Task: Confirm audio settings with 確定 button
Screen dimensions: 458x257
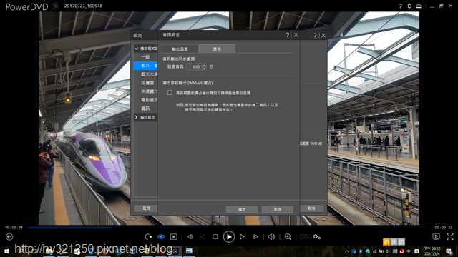Action: coord(242,209)
